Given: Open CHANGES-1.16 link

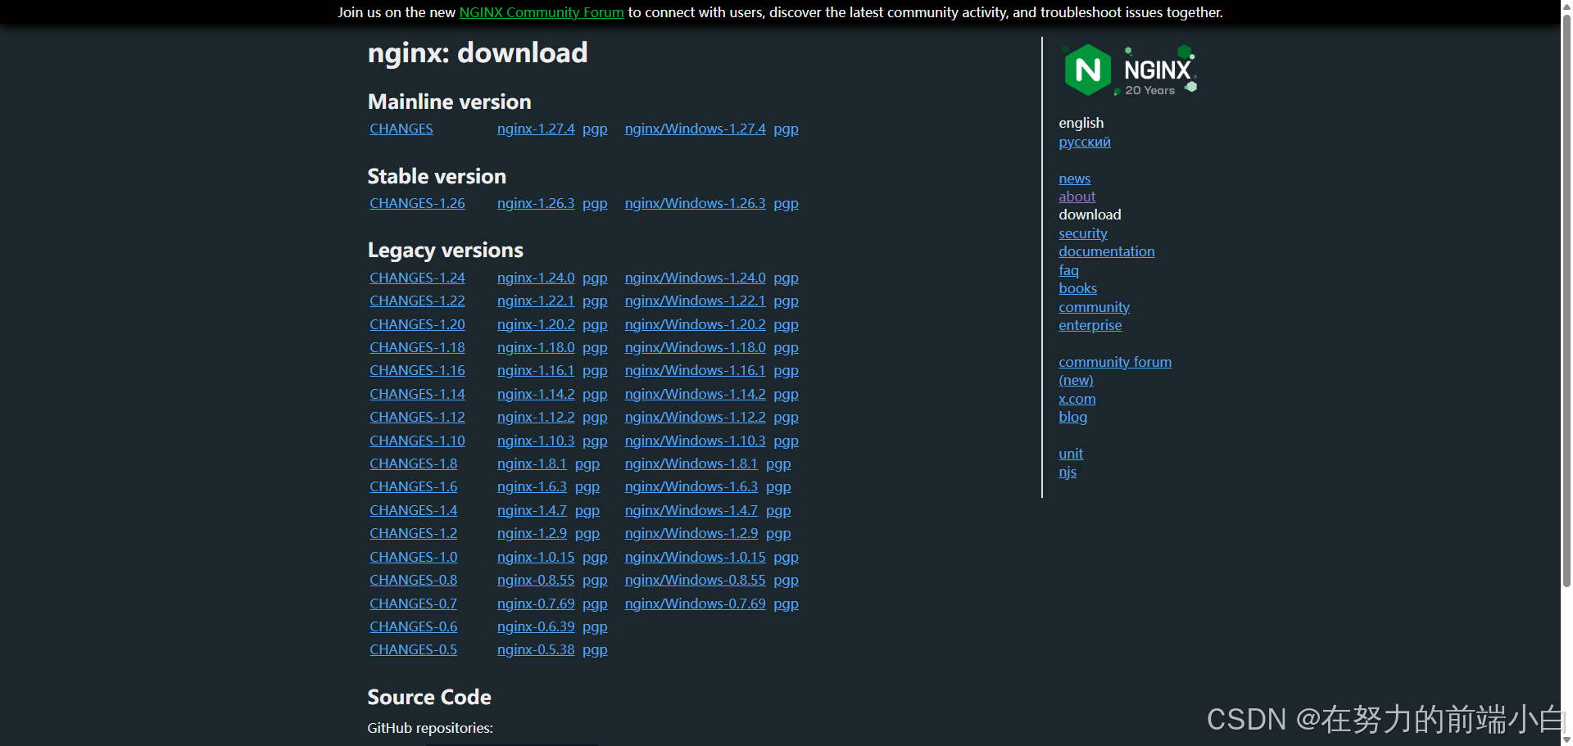Looking at the screenshot, I should click(417, 370).
